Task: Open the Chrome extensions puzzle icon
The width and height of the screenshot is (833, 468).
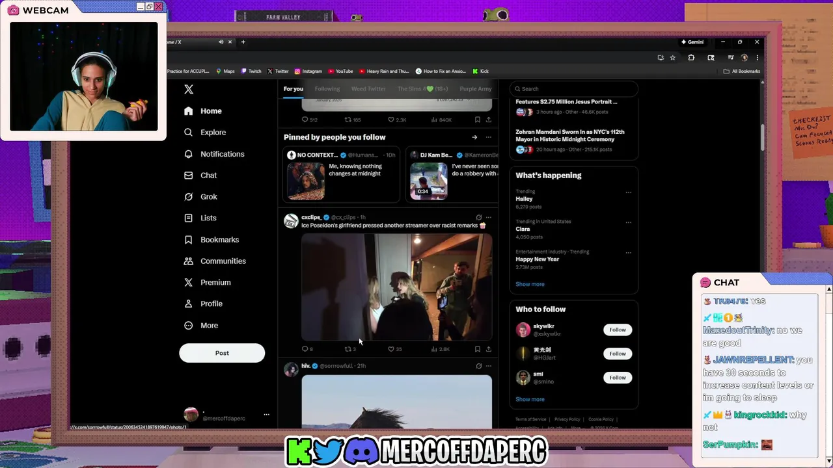Action: click(691, 58)
